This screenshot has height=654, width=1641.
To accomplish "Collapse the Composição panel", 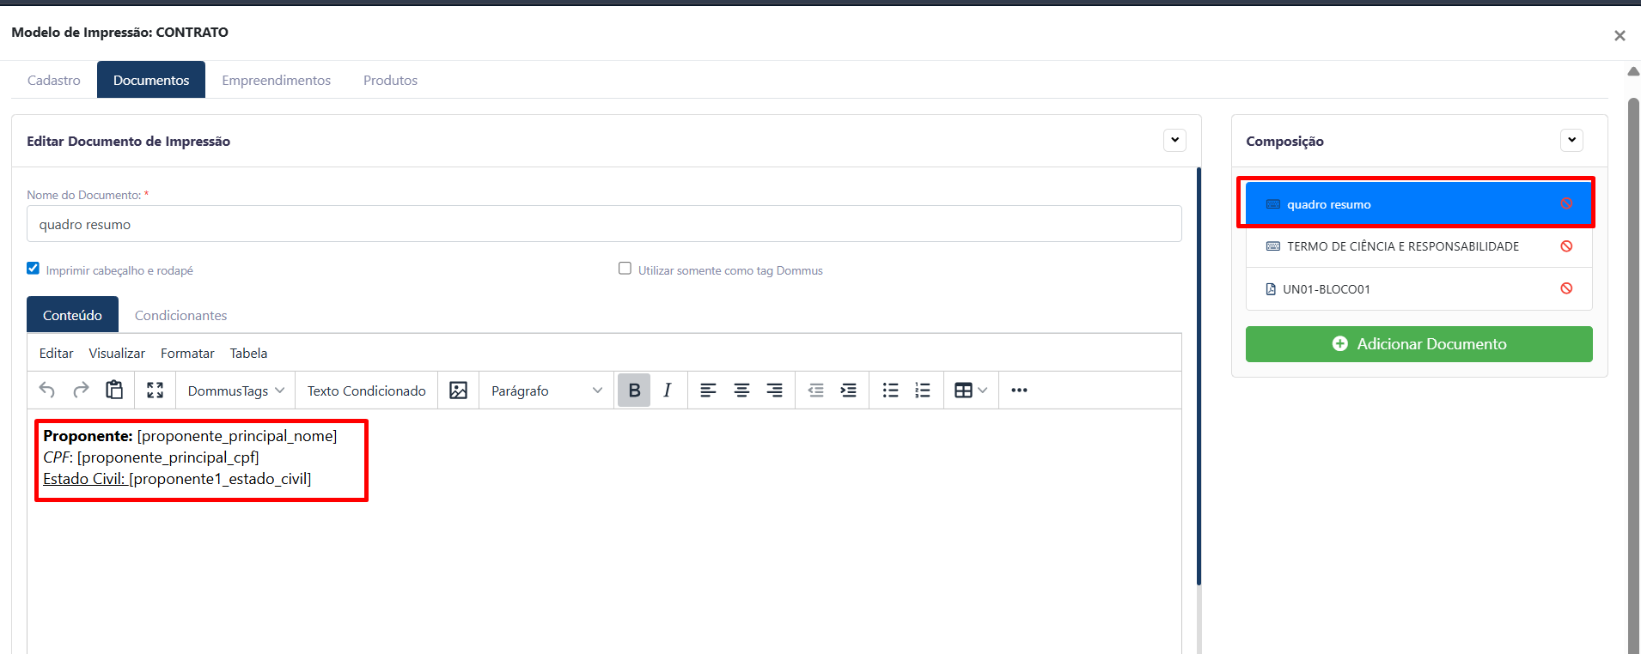I will click(1571, 140).
